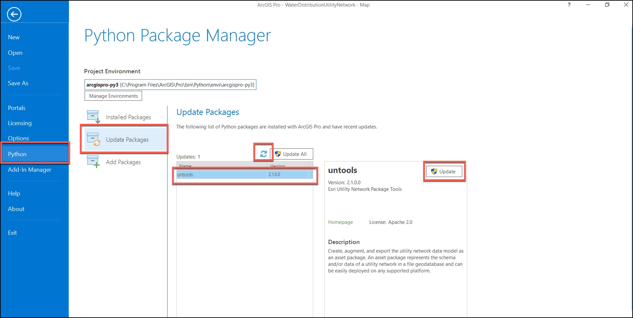Minimize the ArcGIS Pro window
The height and width of the screenshot is (318, 633).
tap(588, 5)
